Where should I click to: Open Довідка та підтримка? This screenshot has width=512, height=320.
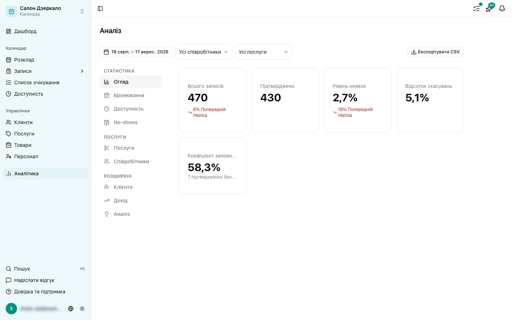coord(45,292)
